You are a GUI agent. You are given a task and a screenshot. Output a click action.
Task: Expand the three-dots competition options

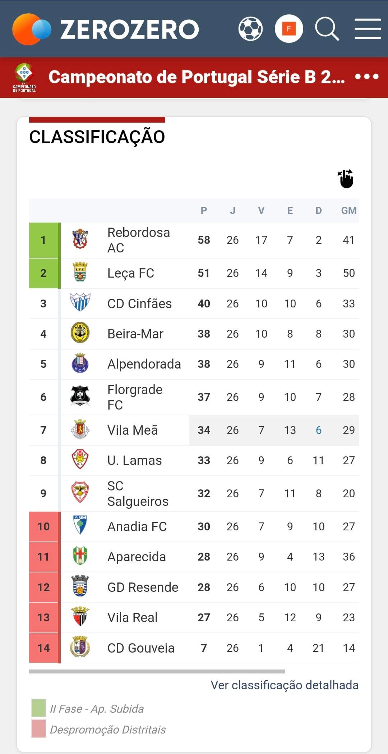click(x=366, y=77)
